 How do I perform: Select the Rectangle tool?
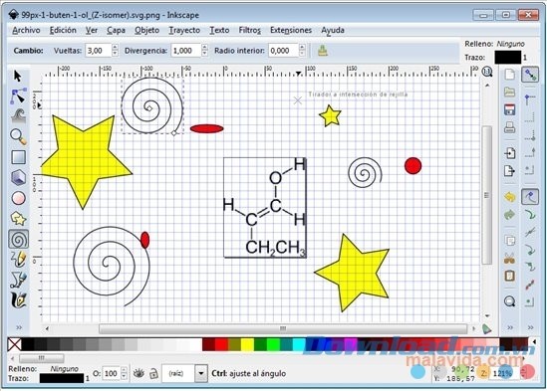click(19, 157)
